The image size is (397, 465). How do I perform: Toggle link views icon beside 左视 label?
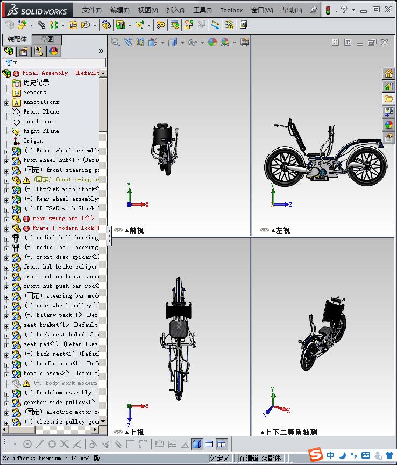coord(265,230)
